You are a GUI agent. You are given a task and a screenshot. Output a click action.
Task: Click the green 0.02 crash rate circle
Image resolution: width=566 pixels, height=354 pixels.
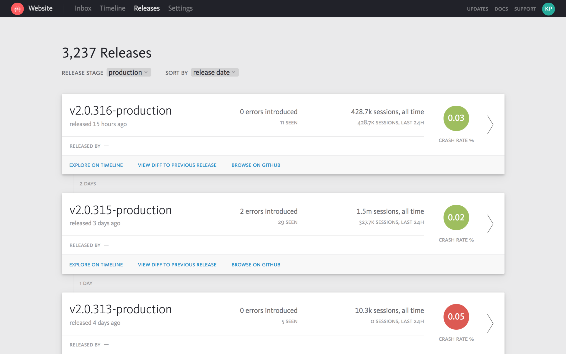pyautogui.click(x=456, y=217)
